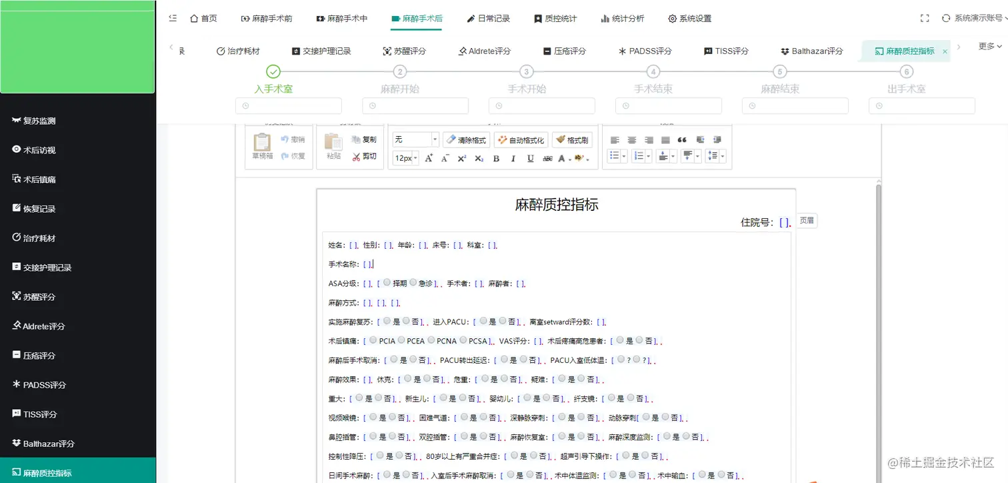Align text to the left

click(x=615, y=140)
